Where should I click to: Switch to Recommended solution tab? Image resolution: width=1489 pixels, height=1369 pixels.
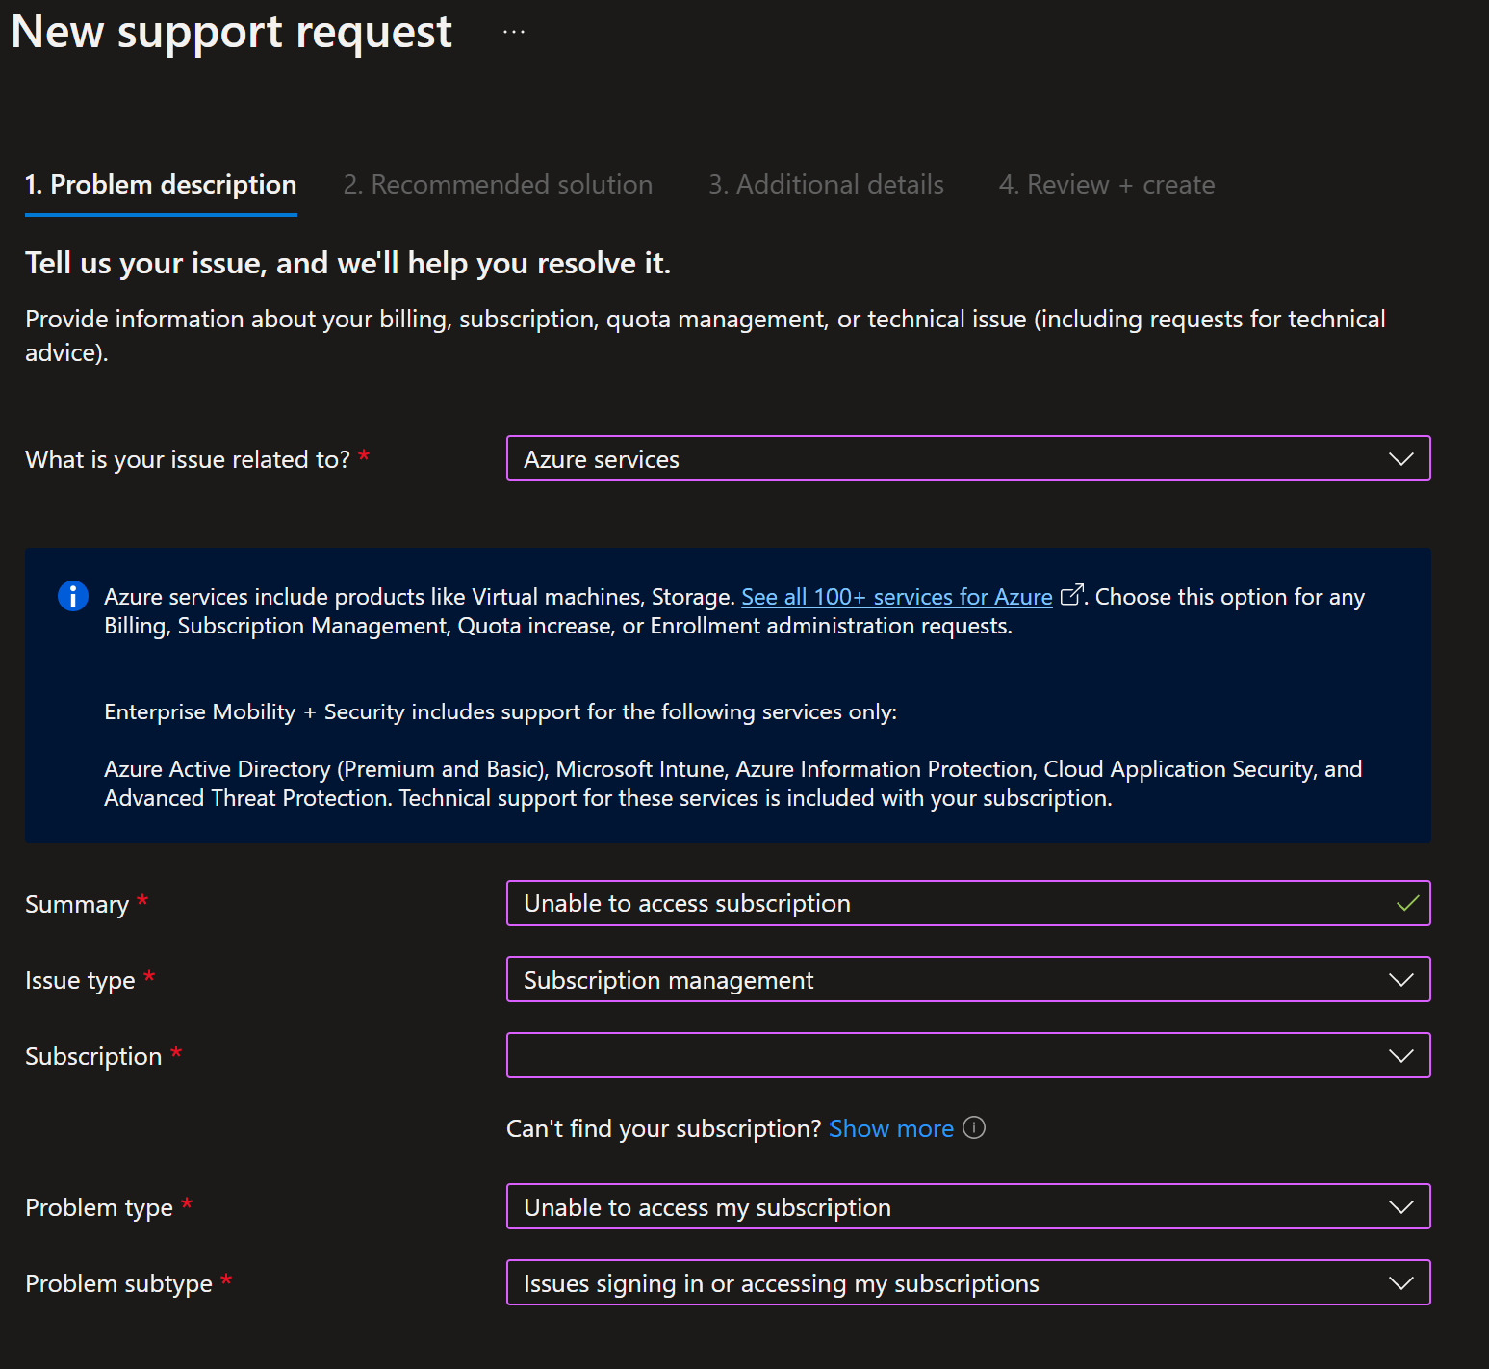pos(498,185)
